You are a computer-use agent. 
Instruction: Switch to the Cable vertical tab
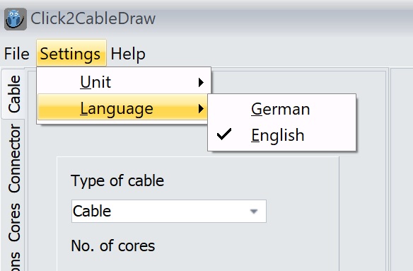click(13, 93)
